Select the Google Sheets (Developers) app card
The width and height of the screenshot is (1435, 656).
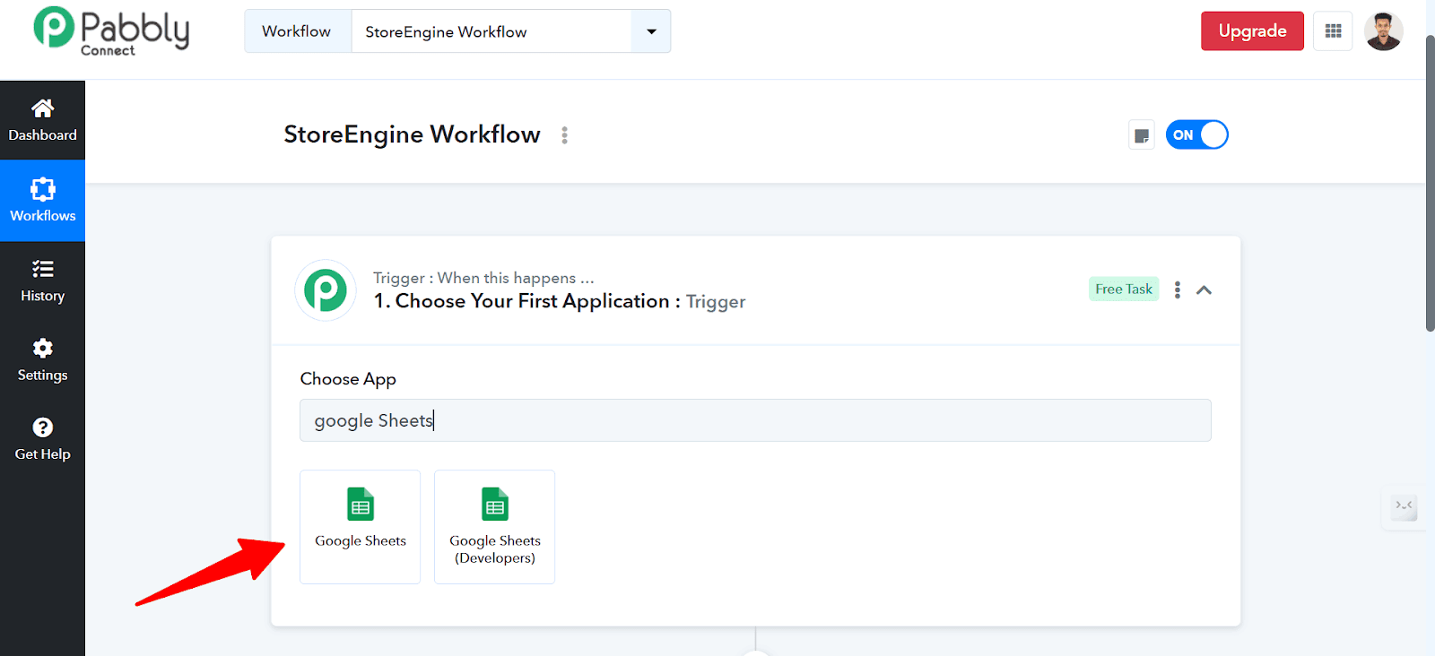[495, 527]
